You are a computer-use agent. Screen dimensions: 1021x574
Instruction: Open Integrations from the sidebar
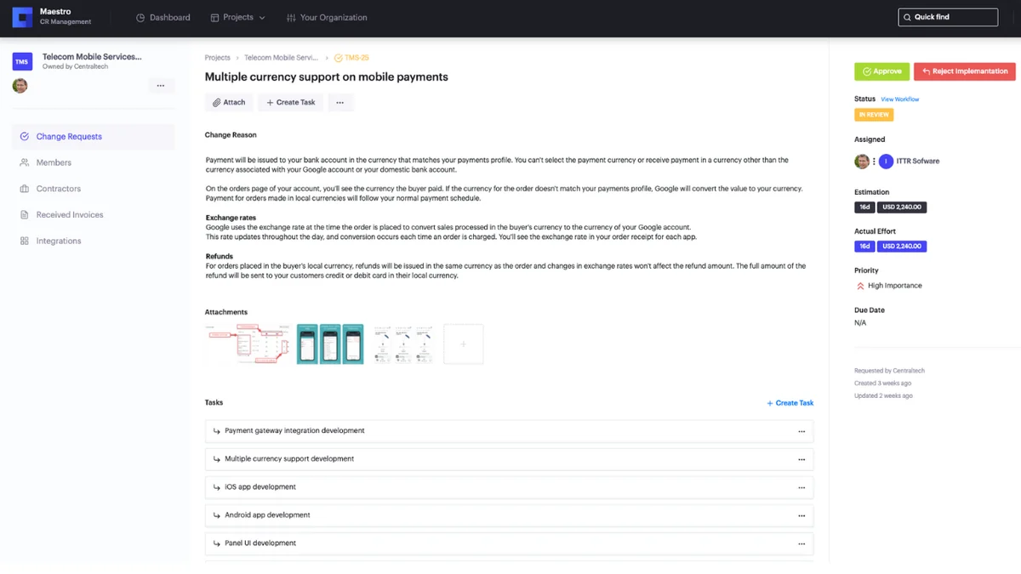(x=59, y=242)
